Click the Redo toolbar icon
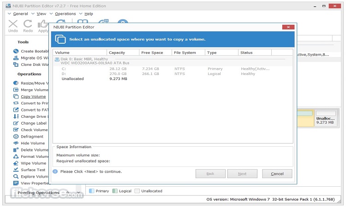Image resolution: width=346 pixels, height=207 pixels. 28,24
